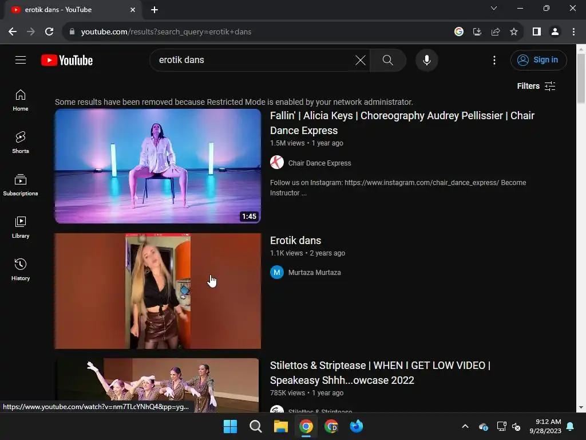Bookmark this page with the star
This screenshot has width=586, height=440.
(514, 32)
